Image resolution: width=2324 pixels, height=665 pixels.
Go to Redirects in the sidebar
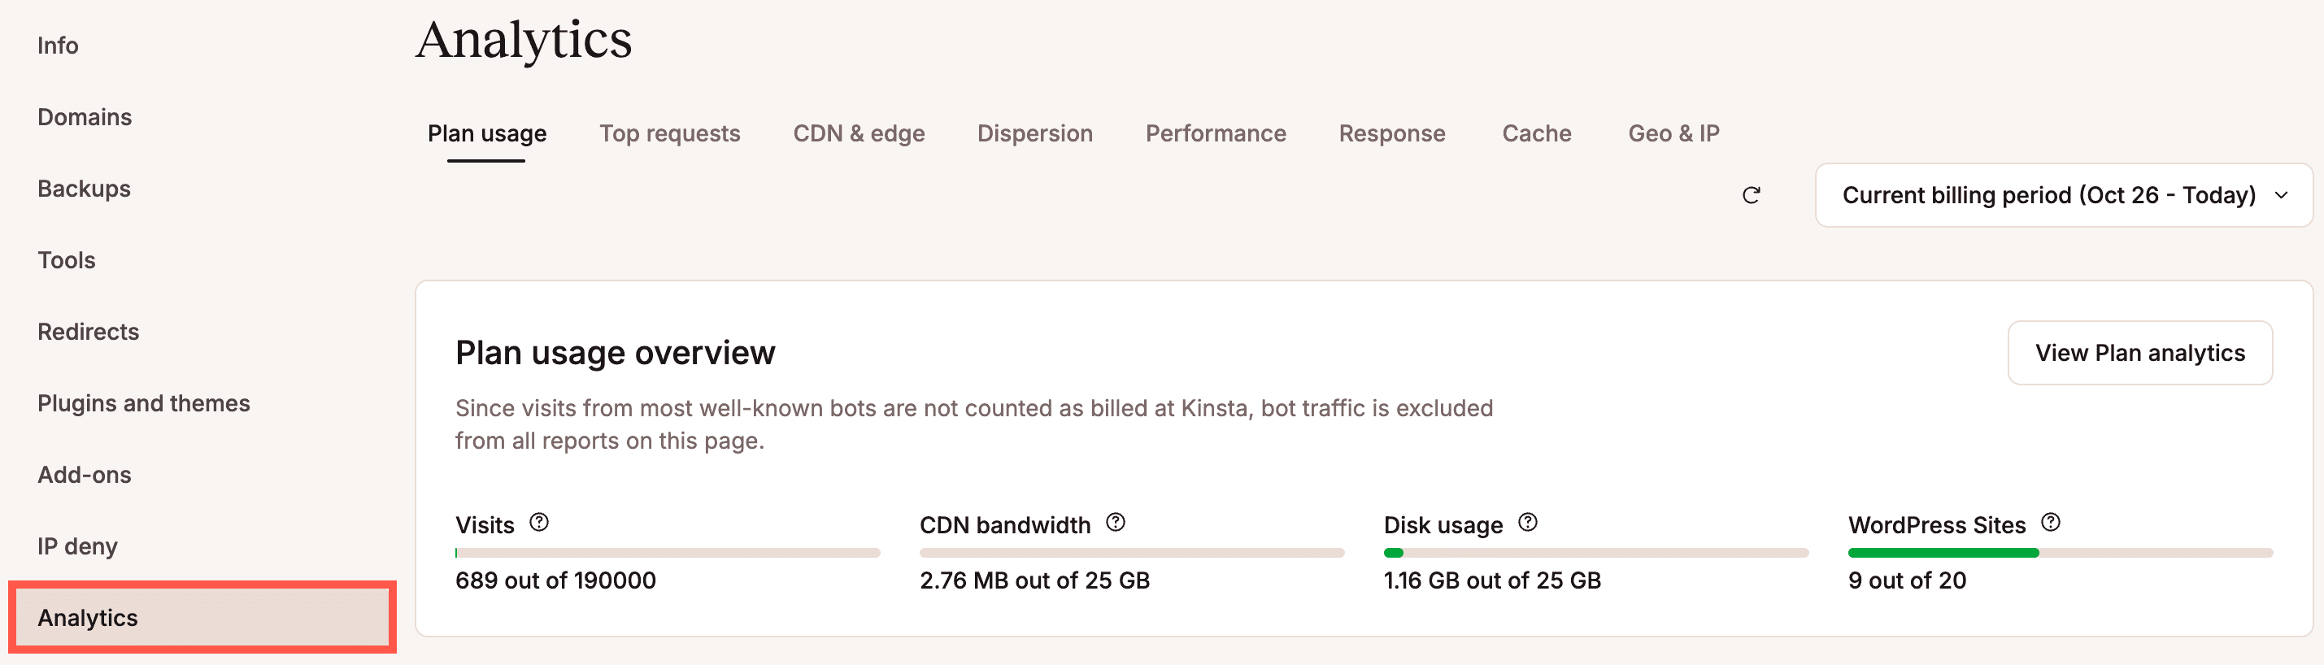click(89, 331)
